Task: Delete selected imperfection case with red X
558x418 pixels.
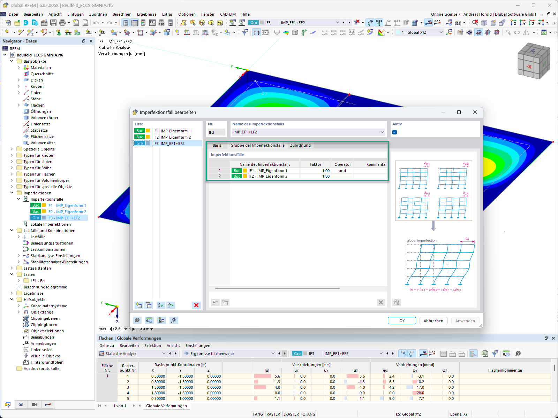Action: 196,305
